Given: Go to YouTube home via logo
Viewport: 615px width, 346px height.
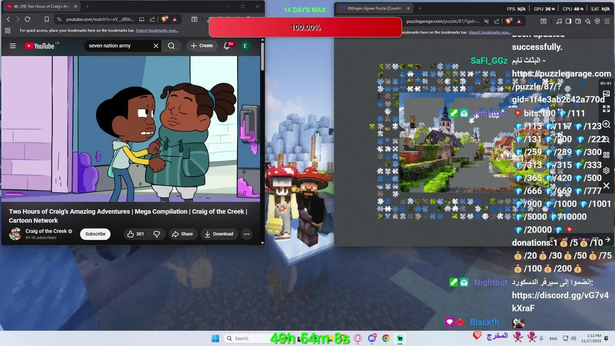Looking at the screenshot, I should pos(39,46).
